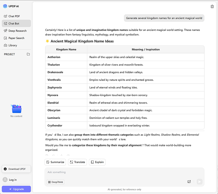Click the Translate button

tap(77, 162)
